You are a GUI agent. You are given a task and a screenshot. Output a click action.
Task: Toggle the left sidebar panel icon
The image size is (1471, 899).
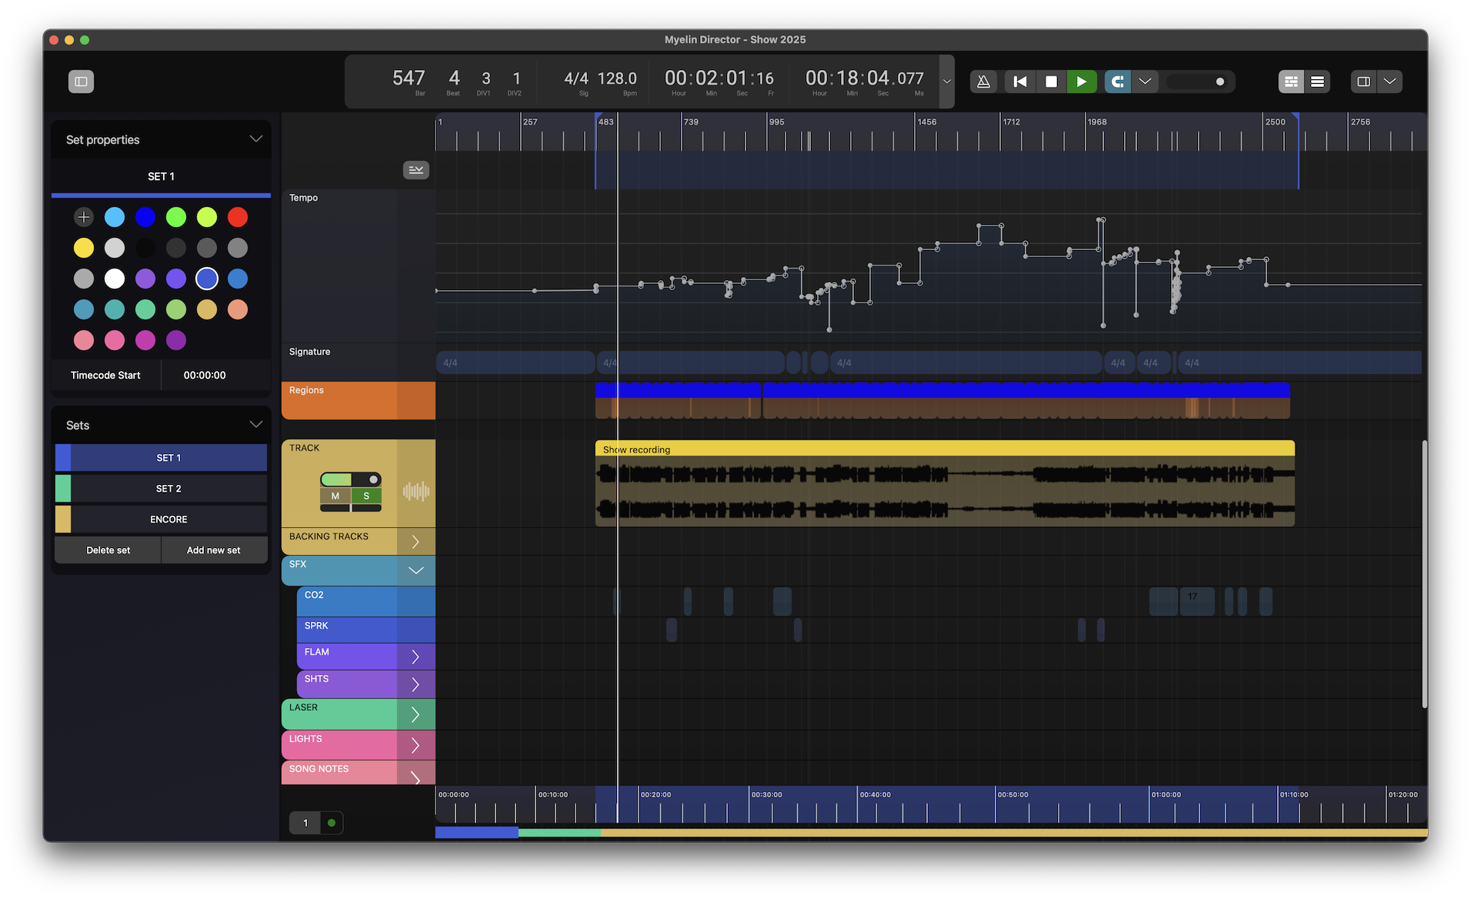(x=81, y=82)
